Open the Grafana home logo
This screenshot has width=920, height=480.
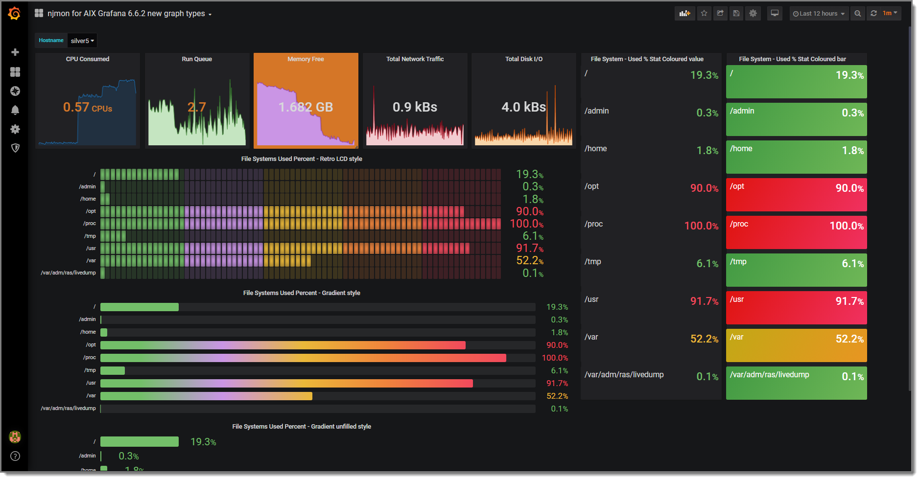tap(15, 14)
